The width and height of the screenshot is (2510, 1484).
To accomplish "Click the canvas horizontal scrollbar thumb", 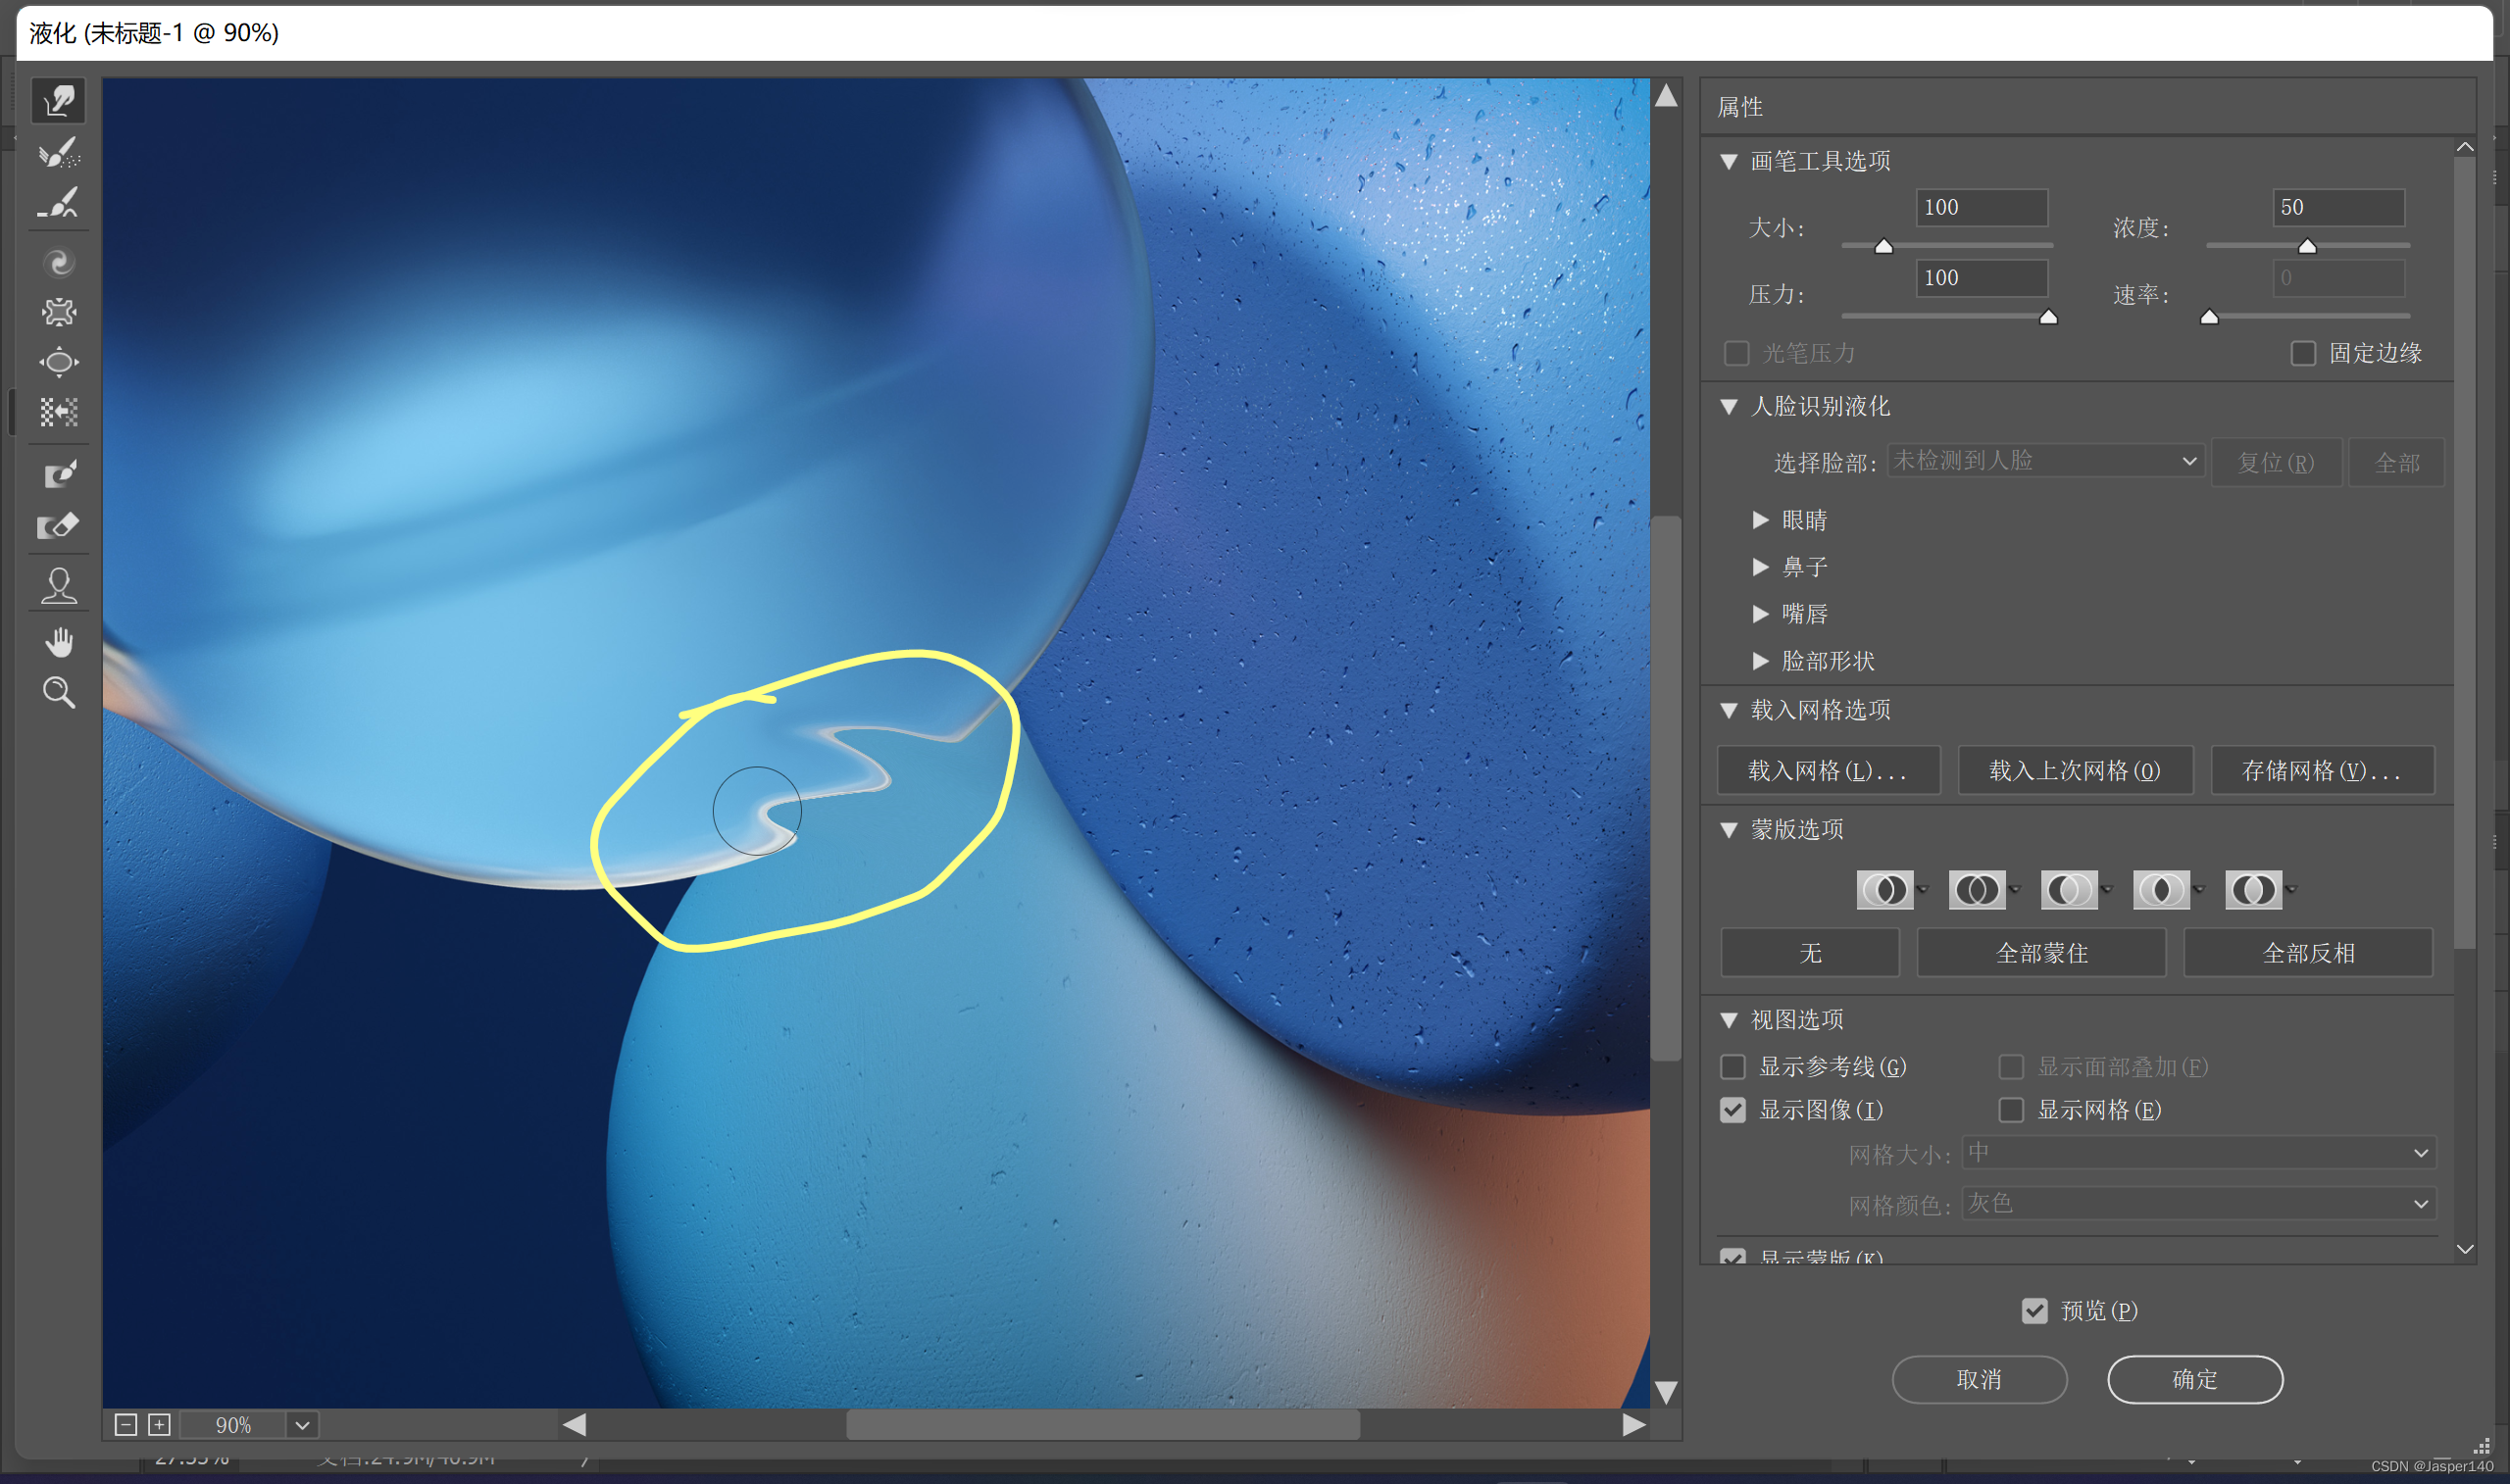I will pos(1103,1425).
